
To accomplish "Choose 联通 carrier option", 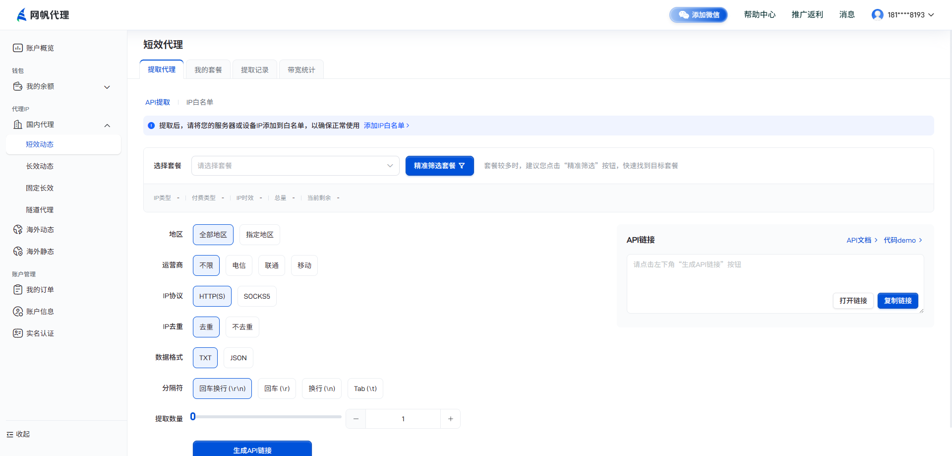I will point(272,265).
